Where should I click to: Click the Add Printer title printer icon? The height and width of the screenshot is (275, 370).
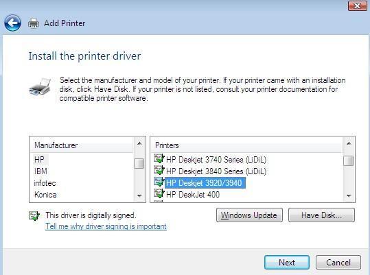tap(34, 23)
